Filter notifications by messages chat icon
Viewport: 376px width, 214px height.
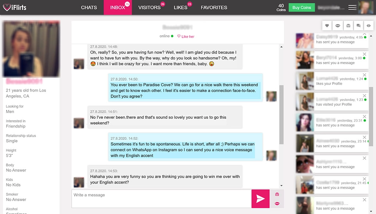point(358,26)
